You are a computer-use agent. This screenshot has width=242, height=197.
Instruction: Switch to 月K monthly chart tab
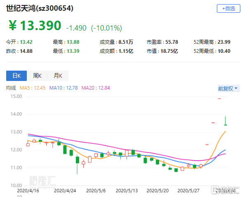[58, 76]
